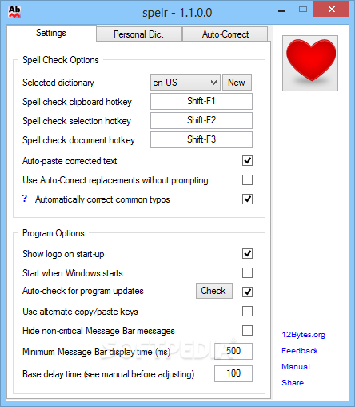Switch to the Personal Dic. tab
Screen dimensions: 355x407
[x=139, y=34]
